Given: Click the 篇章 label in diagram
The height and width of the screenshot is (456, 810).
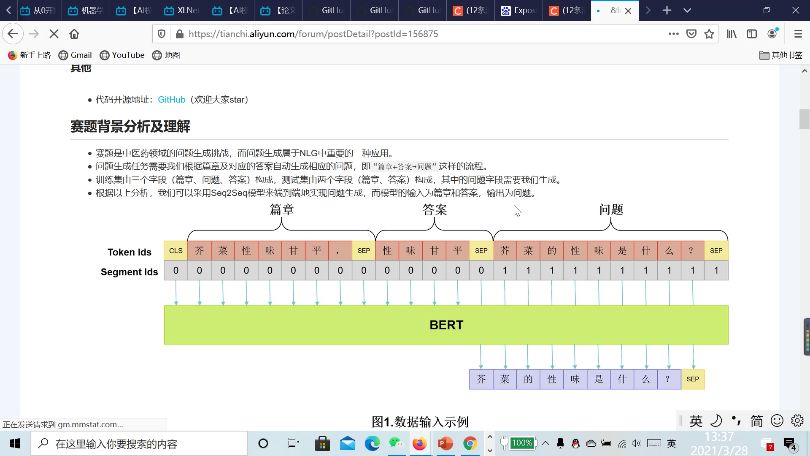Looking at the screenshot, I should [282, 209].
